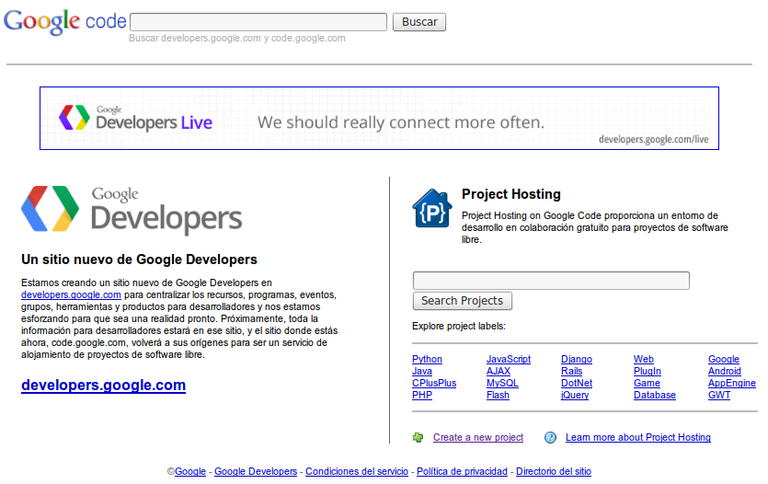The width and height of the screenshot is (768, 484).
Task: Open the footer Google link
Action: coord(190,471)
